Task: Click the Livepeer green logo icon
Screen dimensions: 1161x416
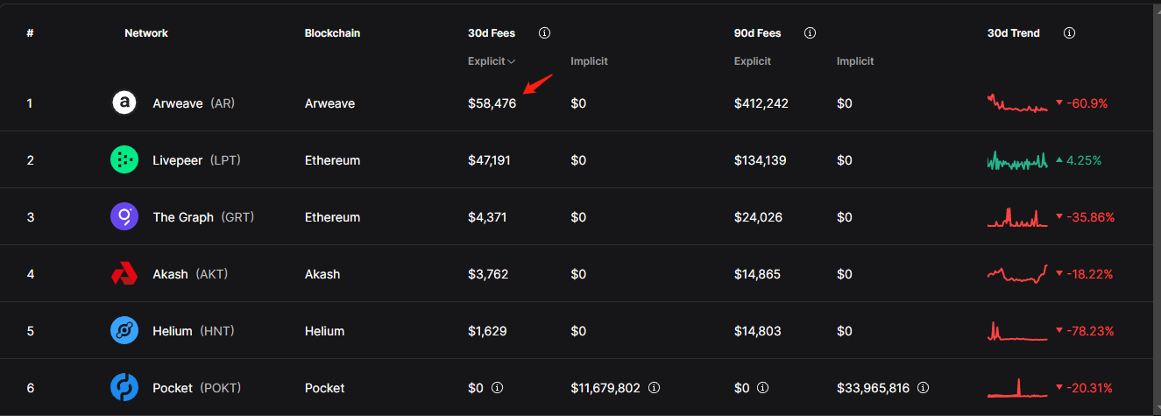Action: click(x=124, y=160)
